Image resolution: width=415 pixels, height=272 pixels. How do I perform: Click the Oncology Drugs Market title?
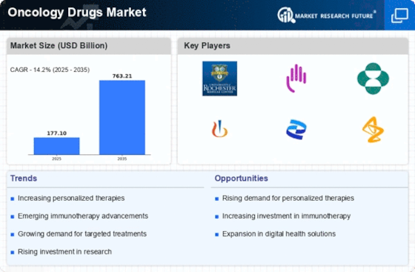(x=77, y=12)
